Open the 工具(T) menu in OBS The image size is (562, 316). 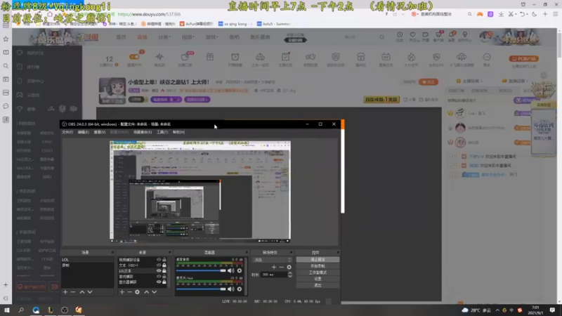tap(162, 132)
